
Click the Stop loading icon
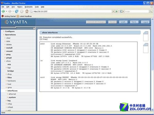(x=22, y=11)
